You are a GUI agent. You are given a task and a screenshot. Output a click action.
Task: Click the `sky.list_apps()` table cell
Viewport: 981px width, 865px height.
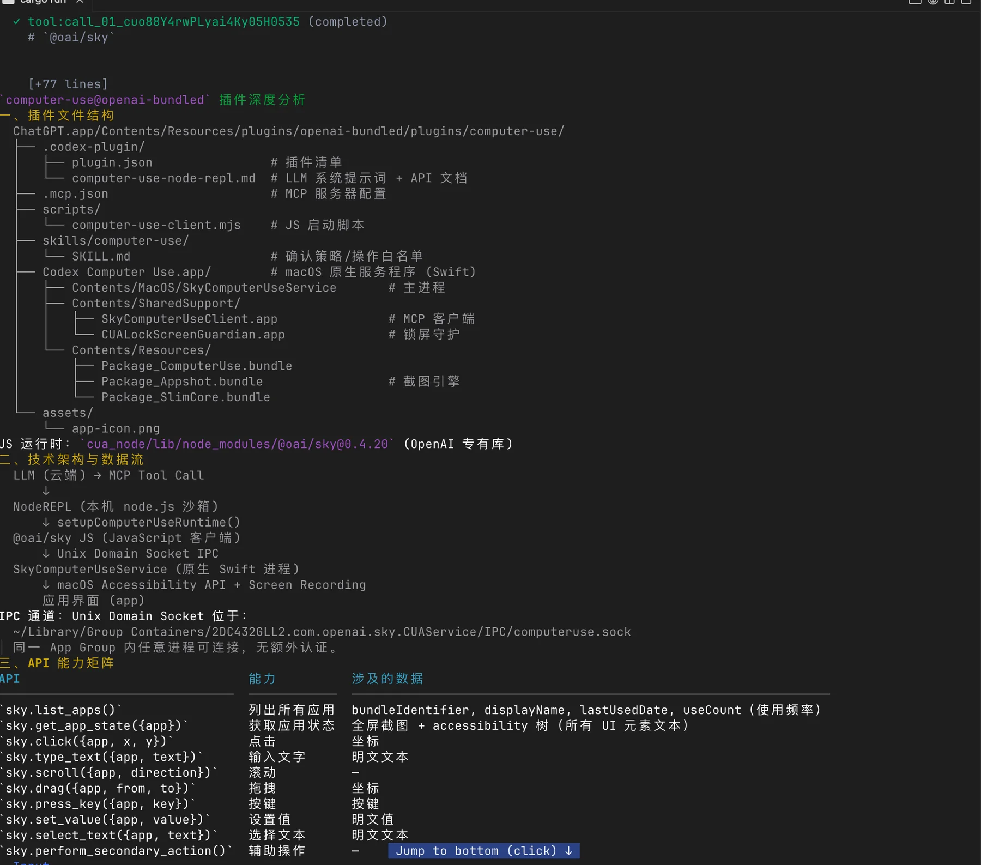61,710
